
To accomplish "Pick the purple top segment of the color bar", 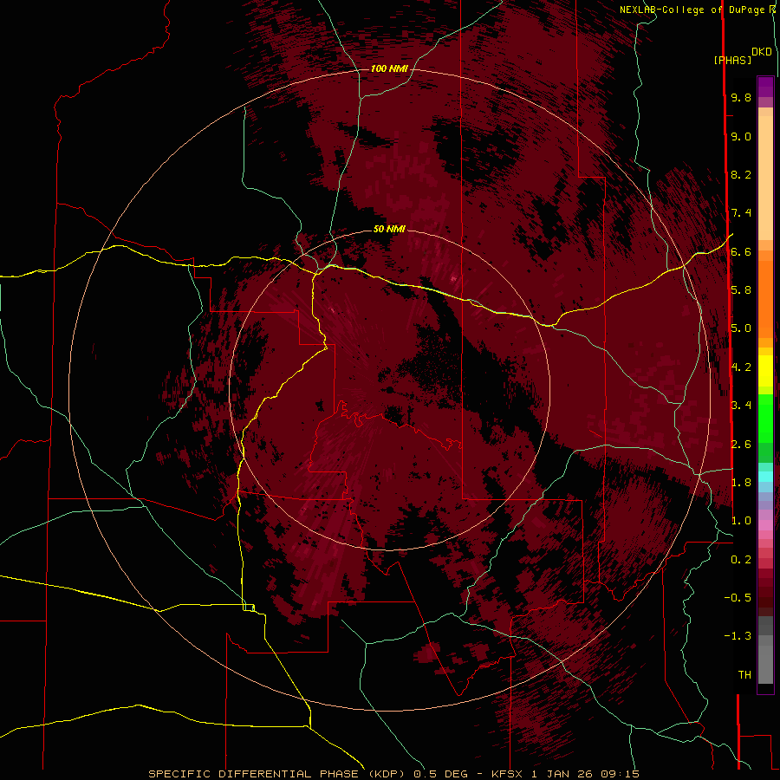I will tap(765, 87).
